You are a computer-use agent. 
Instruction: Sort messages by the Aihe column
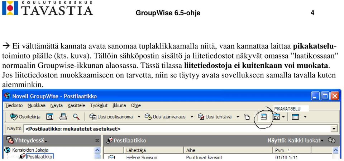pyautogui.click(x=228, y=150)
